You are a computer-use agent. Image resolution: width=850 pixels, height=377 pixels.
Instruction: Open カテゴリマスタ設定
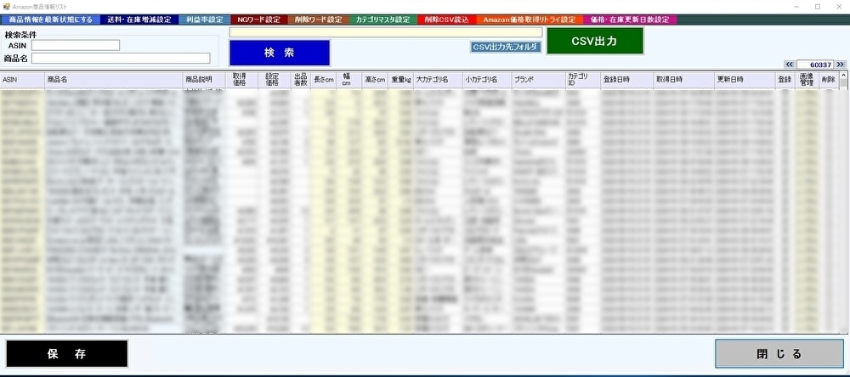[382, 20]
